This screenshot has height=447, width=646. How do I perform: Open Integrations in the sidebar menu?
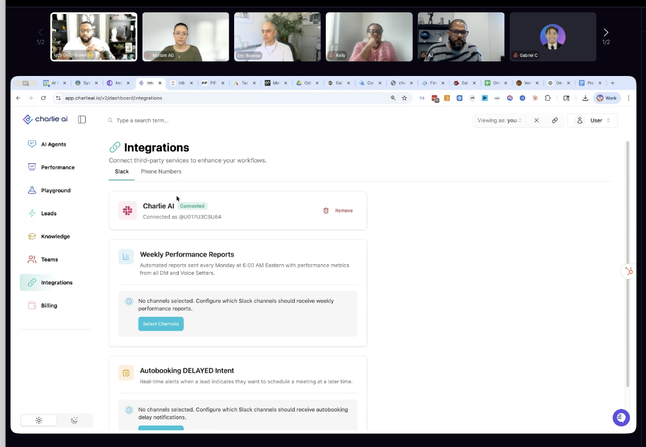57,282
